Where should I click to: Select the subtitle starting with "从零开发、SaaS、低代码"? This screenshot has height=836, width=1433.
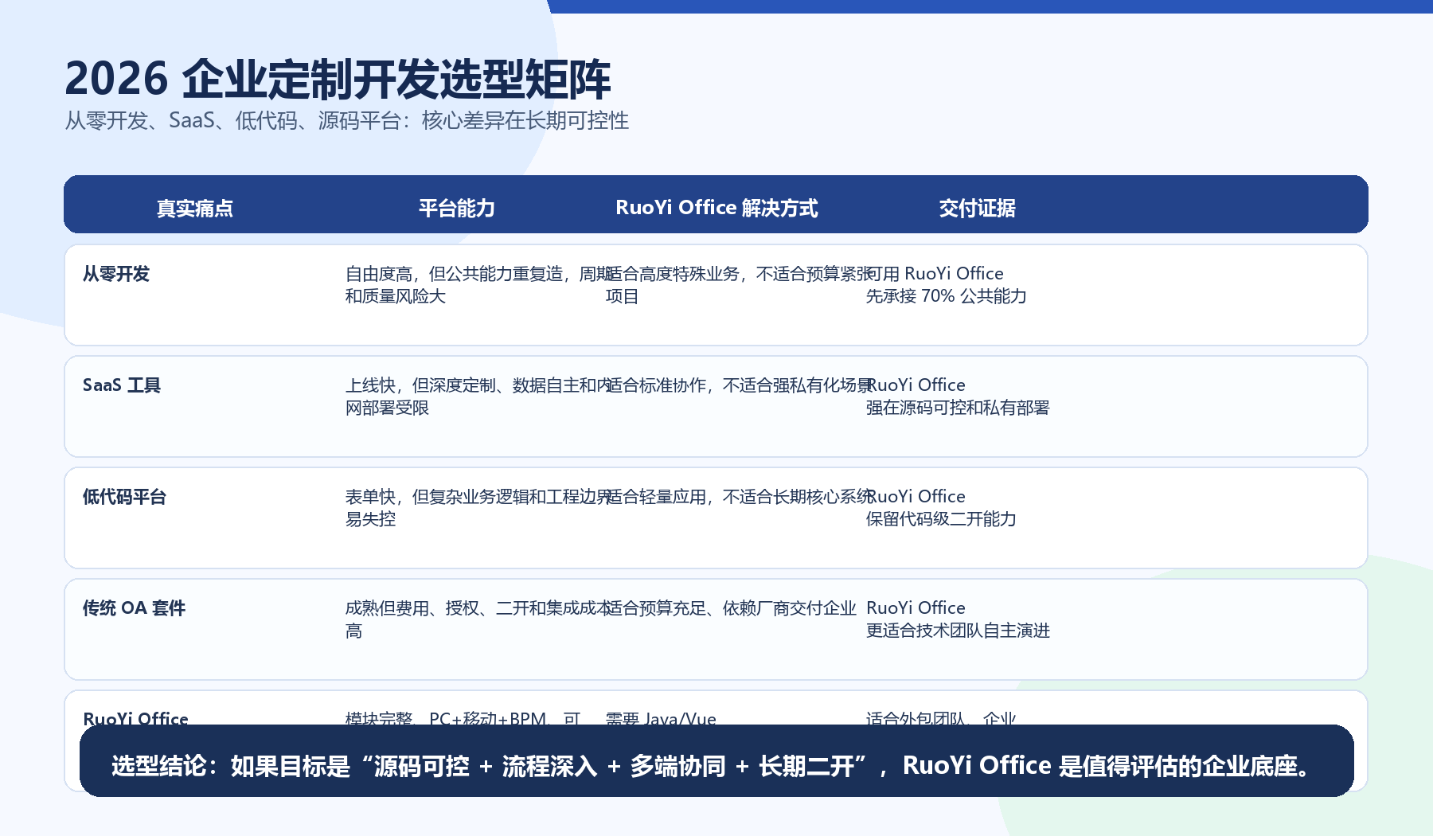[x=346, y=120]
